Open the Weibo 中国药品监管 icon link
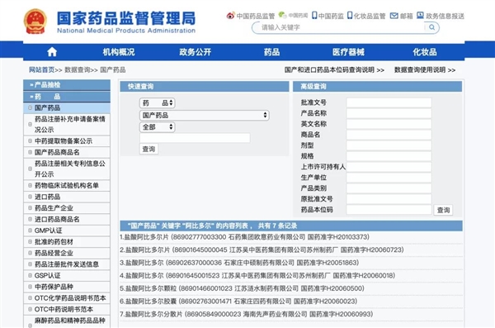Image resolution: width=495 pixels, height=328 pixels. pyautogui.click(x=251, y=16)
